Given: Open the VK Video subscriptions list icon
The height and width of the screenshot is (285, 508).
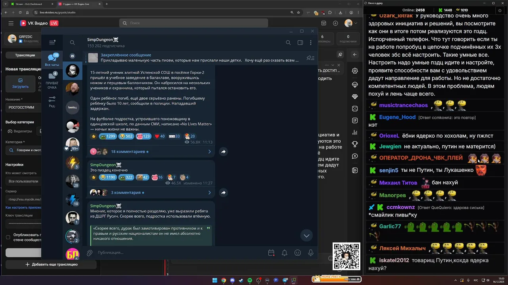Looking at the screenshot, I should [x=323, y=23].
